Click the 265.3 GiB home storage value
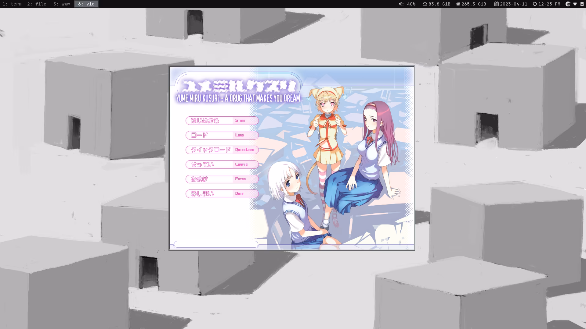 (x=474, y=4)
